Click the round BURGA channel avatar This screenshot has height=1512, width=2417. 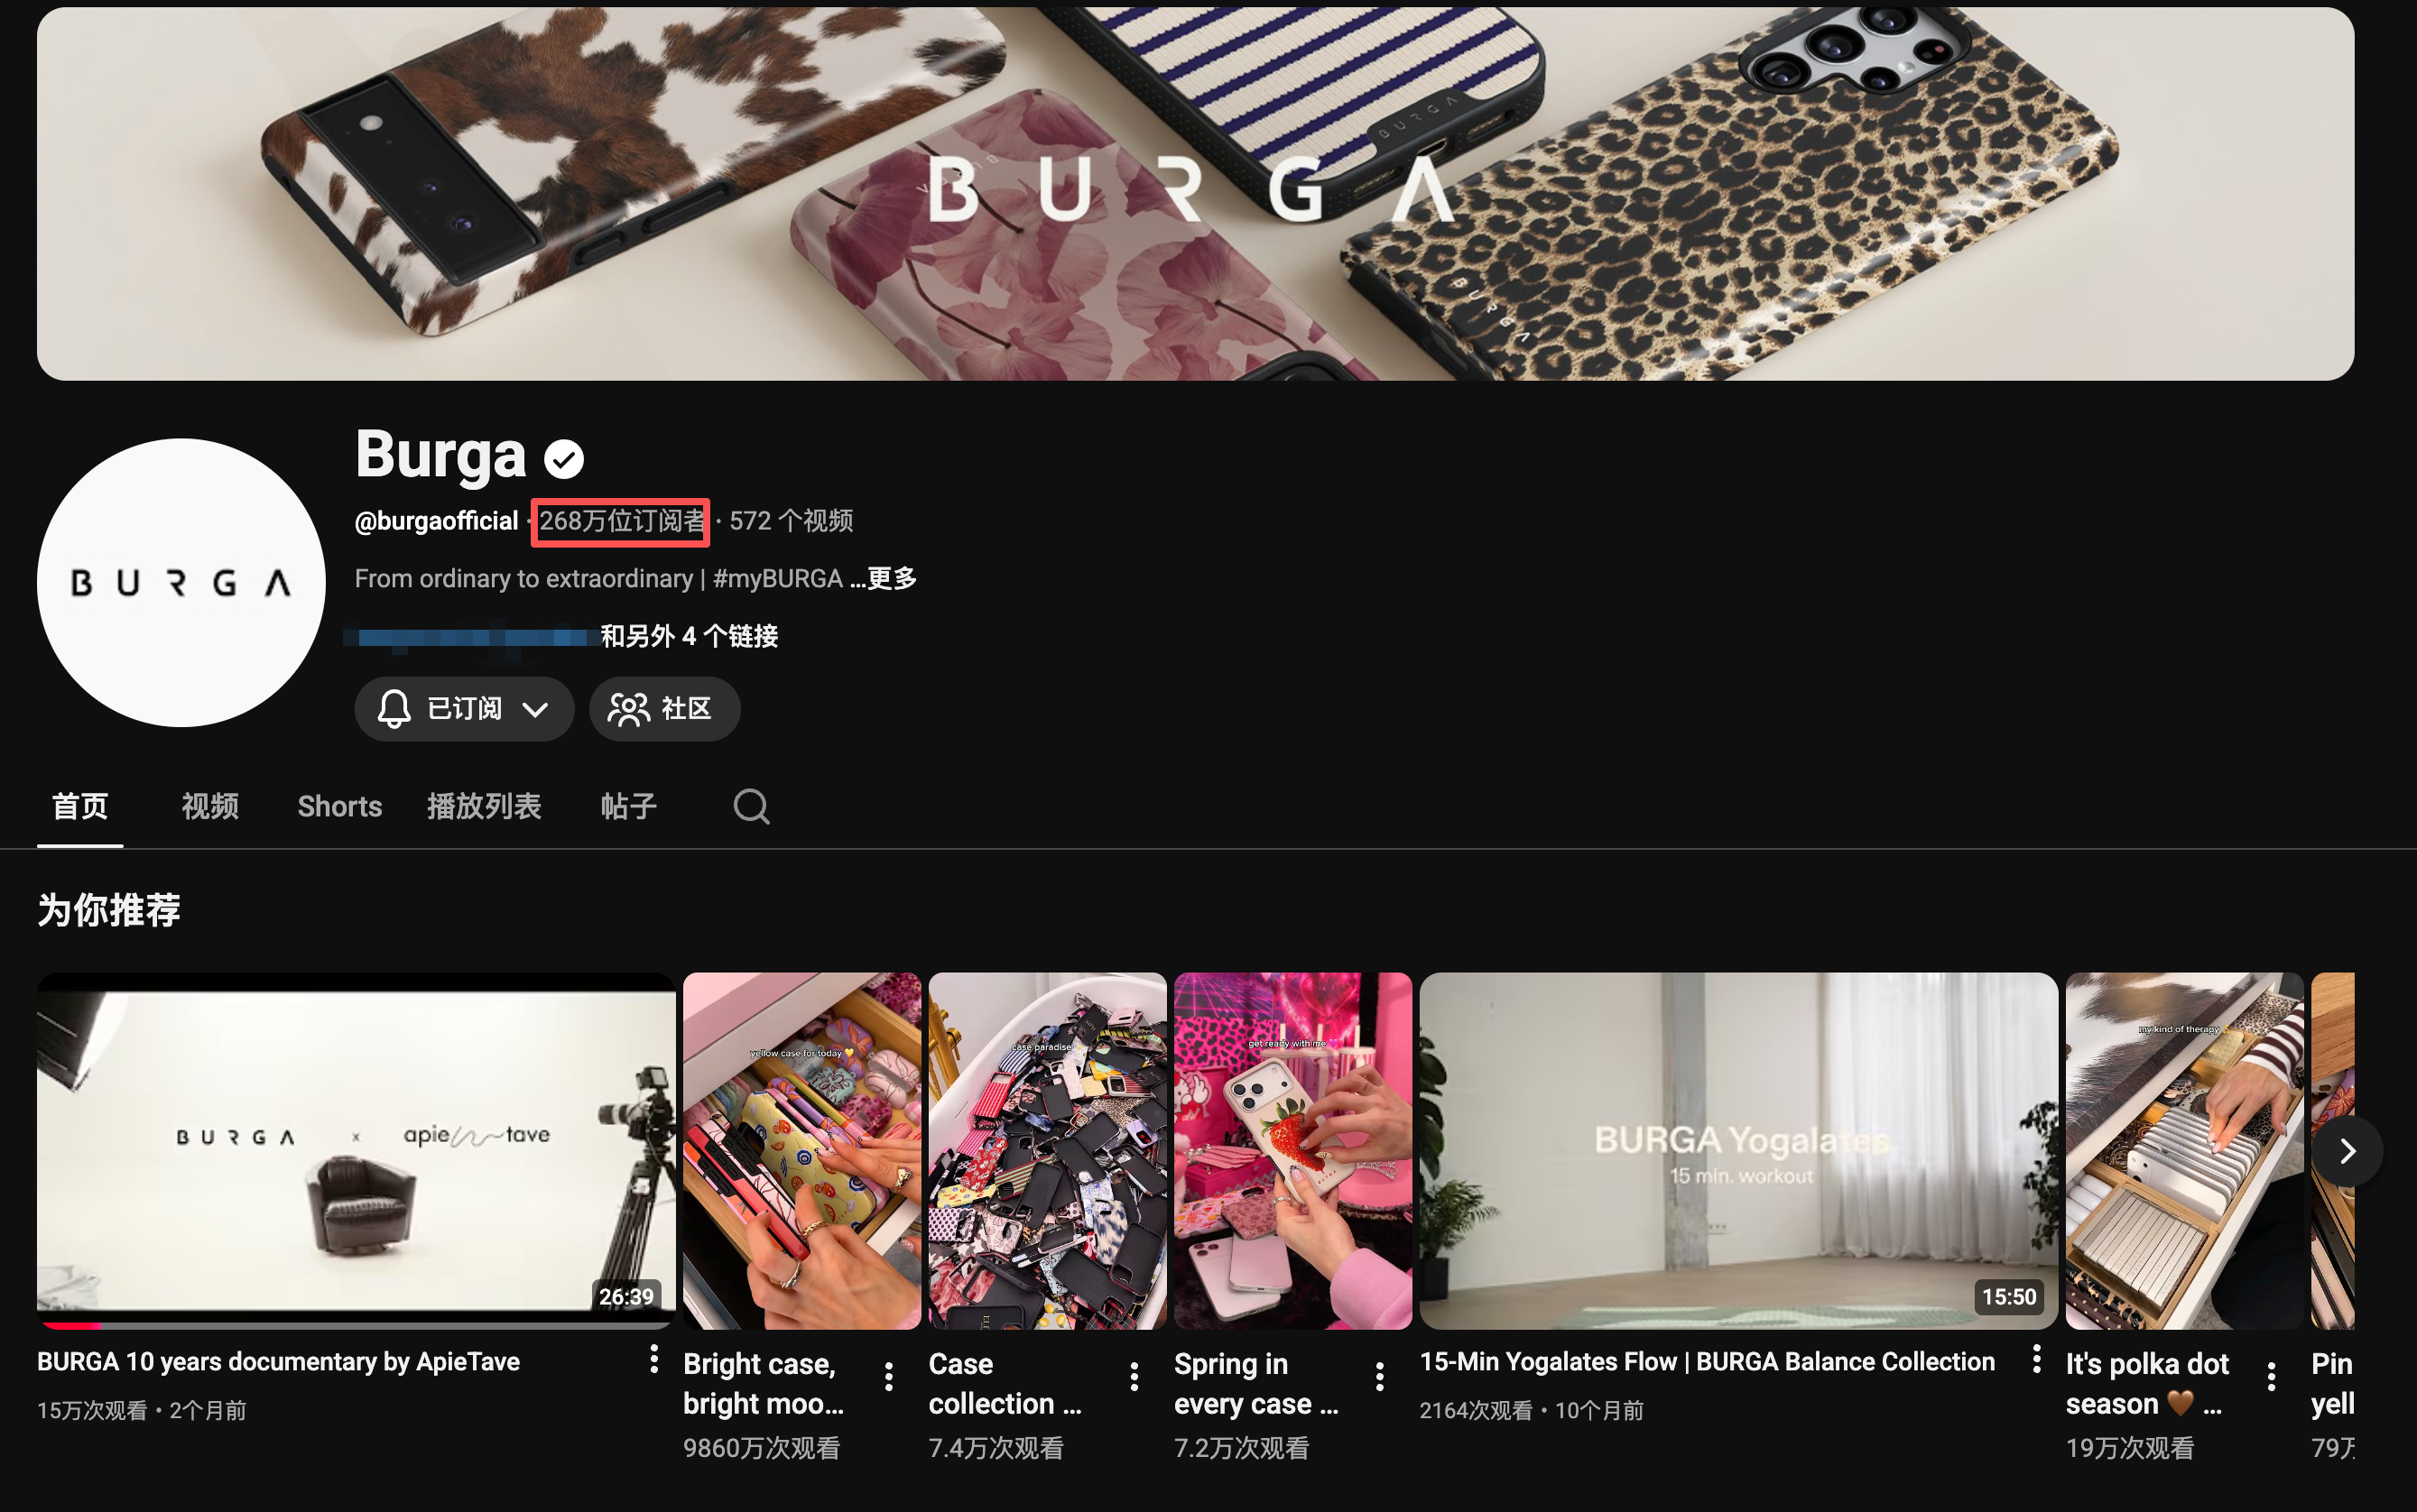[x=181, y=583]
